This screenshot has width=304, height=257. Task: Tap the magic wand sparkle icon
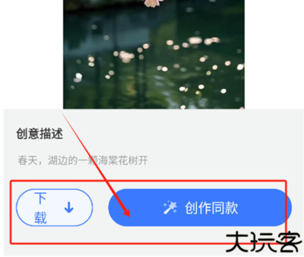pyautogui.click(x=170, y=207)
